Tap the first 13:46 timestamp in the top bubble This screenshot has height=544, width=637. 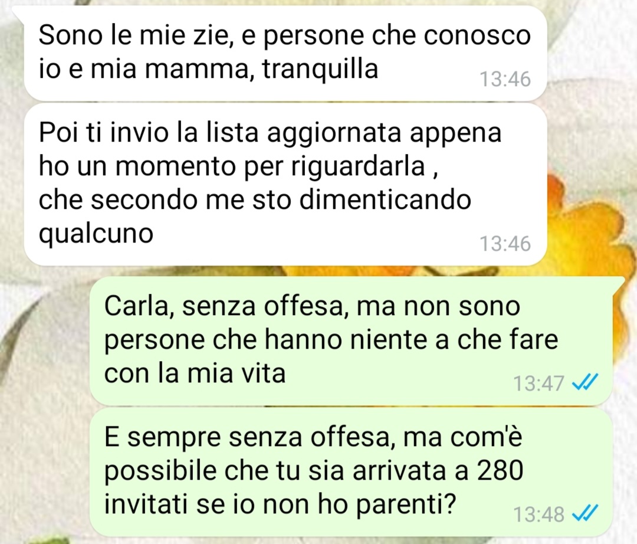[505, 79]
